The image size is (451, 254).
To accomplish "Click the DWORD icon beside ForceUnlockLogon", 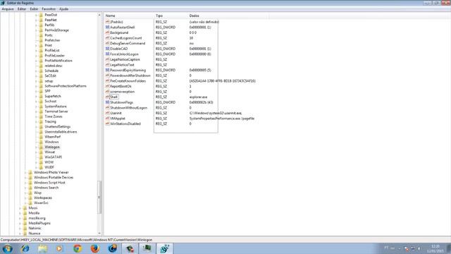I will pyautogui.click(x=107, y=54).
